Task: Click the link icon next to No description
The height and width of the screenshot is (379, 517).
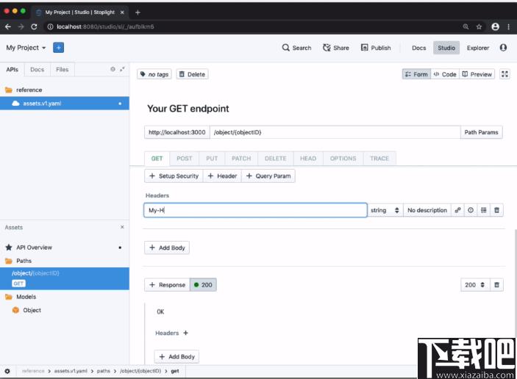Action: 457,210
